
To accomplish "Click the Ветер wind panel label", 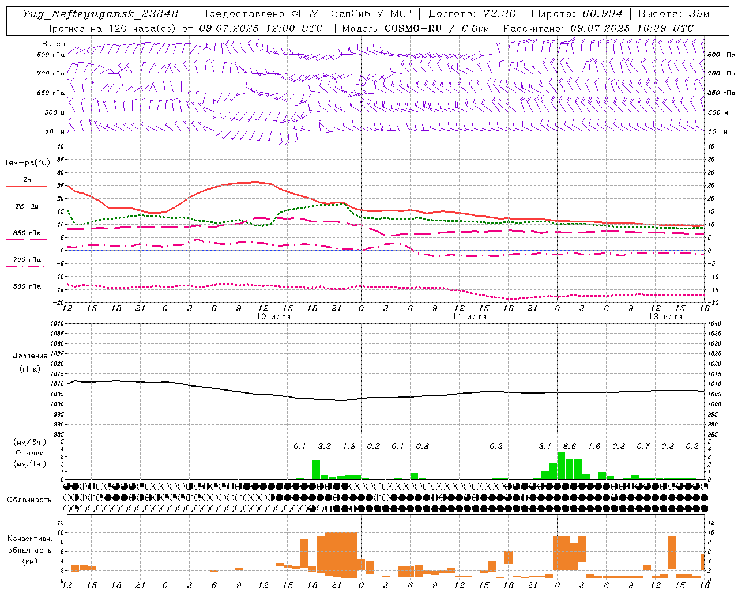I will (x=54, y=44).
